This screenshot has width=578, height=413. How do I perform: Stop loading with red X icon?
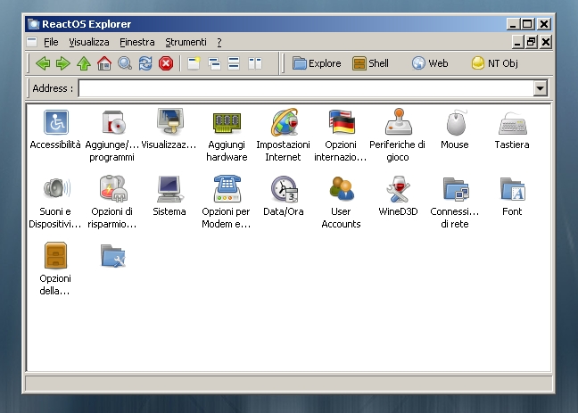166,63
